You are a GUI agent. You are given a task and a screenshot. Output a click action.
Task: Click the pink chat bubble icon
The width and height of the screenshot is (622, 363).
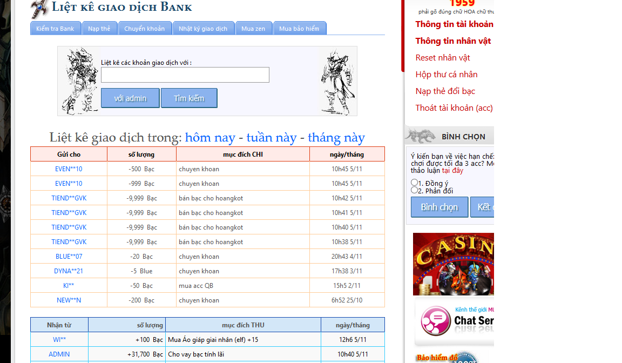(436, 320)
